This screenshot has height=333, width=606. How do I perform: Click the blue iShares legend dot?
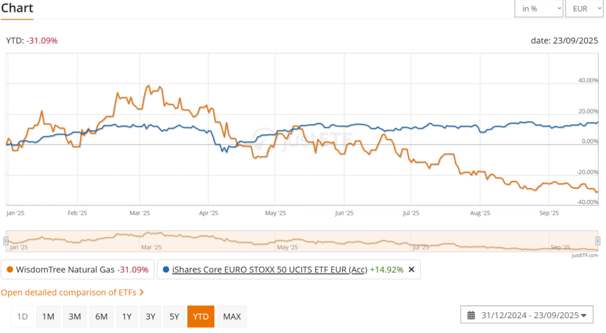click(x=166, y=270)
